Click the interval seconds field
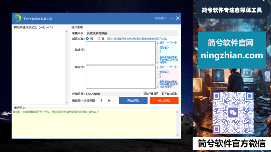271x152 pixels. pyautogui.click(x=101, y=100)
